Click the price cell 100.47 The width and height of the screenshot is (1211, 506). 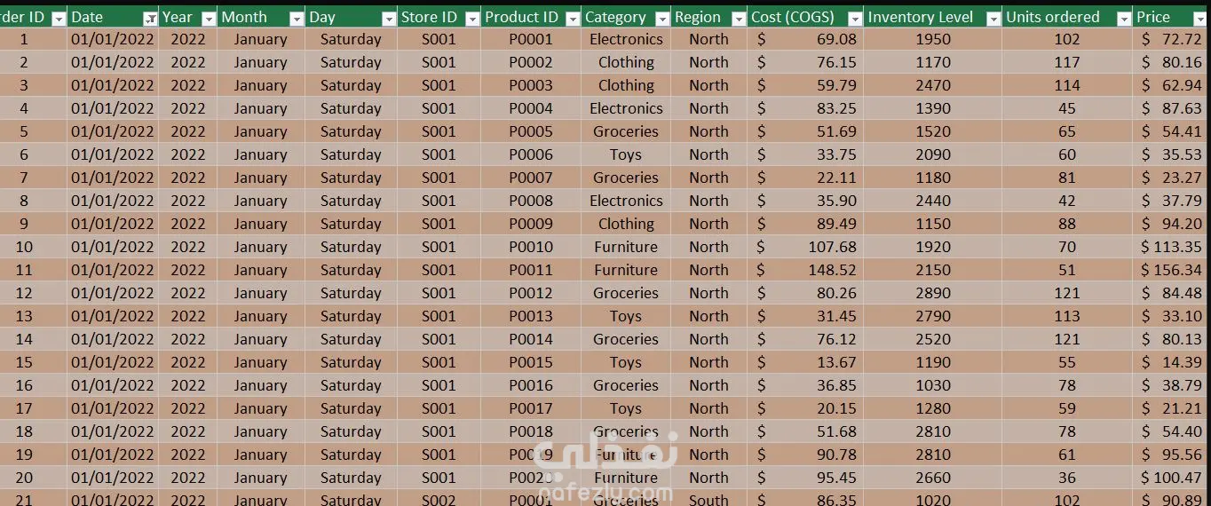[1172, 478]
